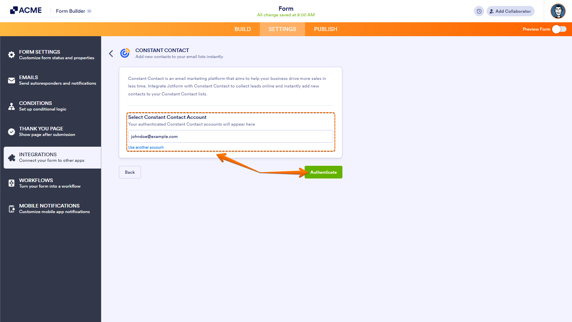572x322 pixels.
Task: Click the CONSTANT CONTACT heading text
Action: click(162, 50)
